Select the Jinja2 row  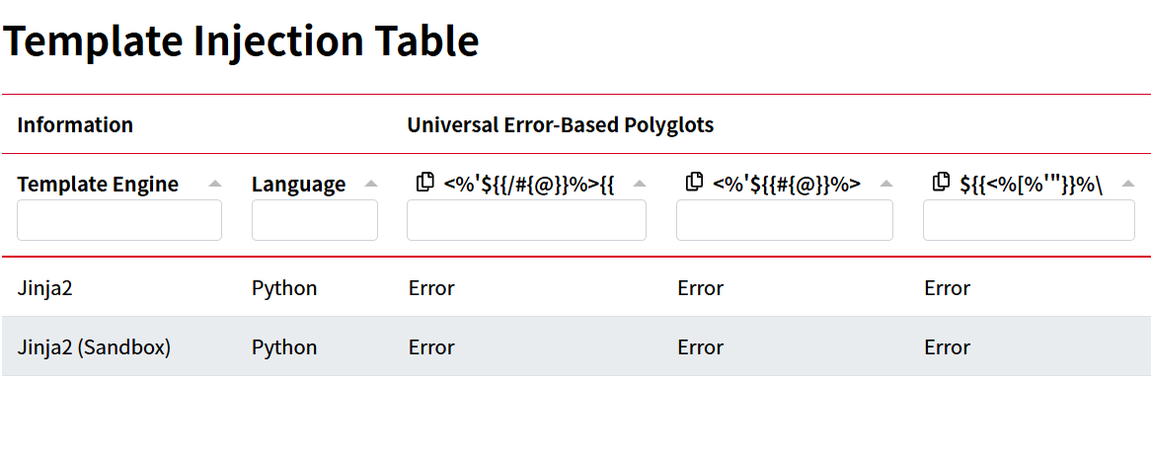[576, 287]
